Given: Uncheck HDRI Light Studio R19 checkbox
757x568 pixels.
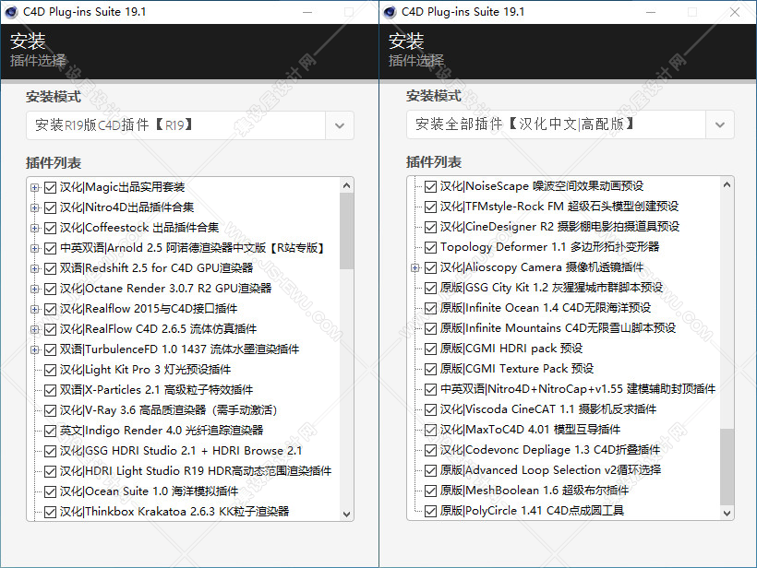Looking at the screenshot, I should (50, 471).
